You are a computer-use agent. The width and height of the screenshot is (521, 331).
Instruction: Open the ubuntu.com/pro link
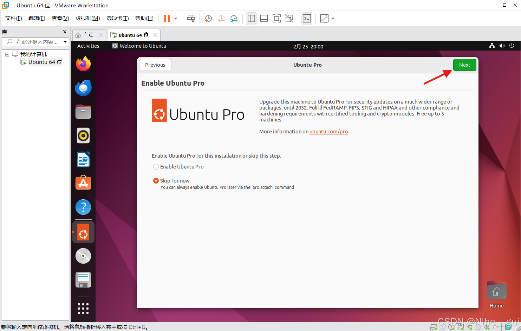pos(328,132)
